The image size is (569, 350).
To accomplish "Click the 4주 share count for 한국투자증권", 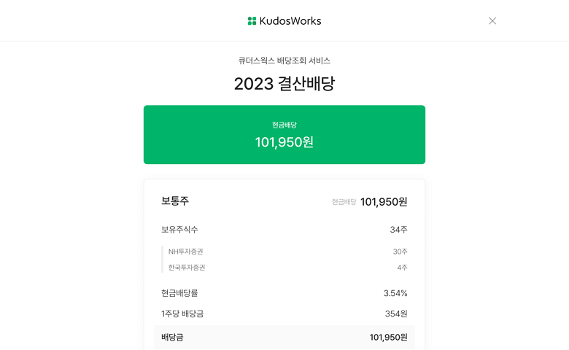I will click(x=402, y=268).
